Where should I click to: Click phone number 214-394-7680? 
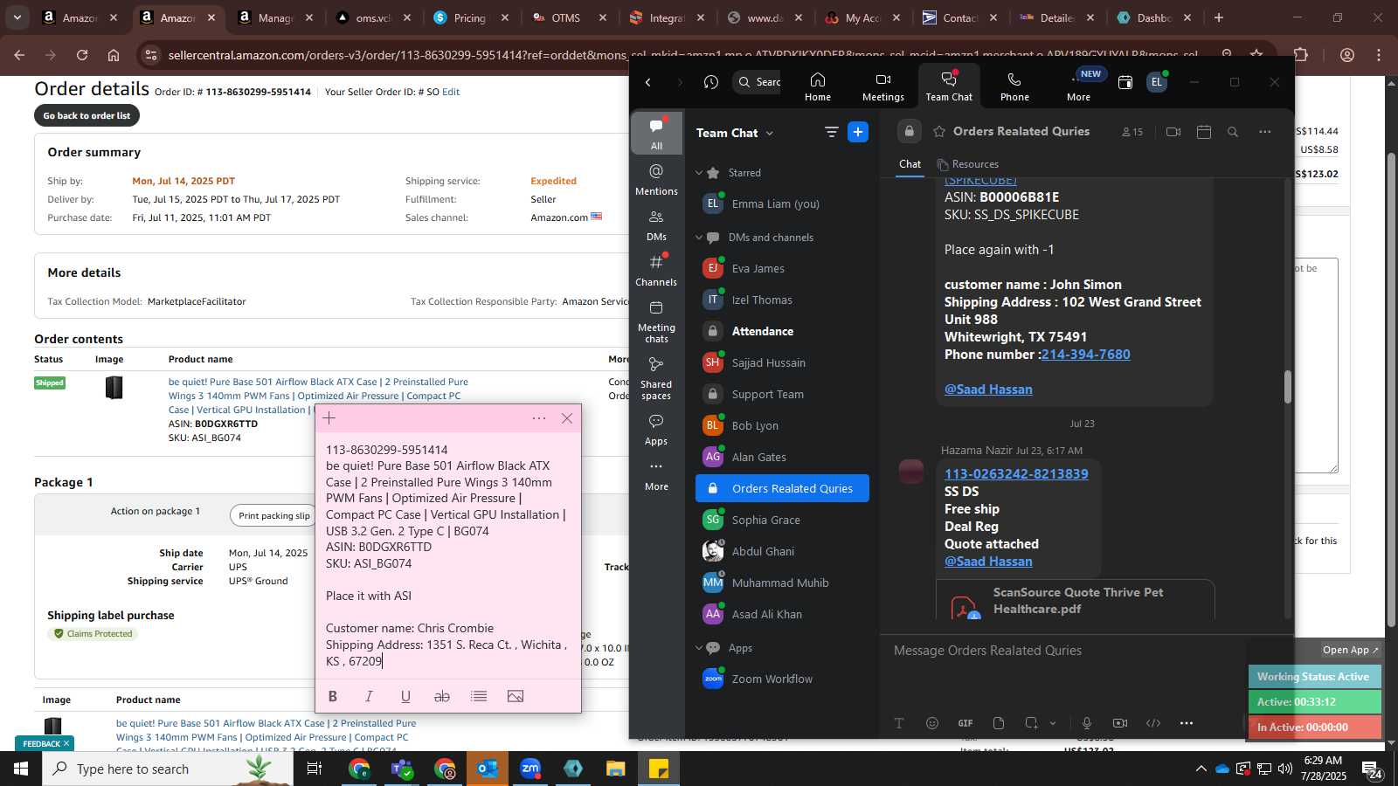click(1085, 355)
